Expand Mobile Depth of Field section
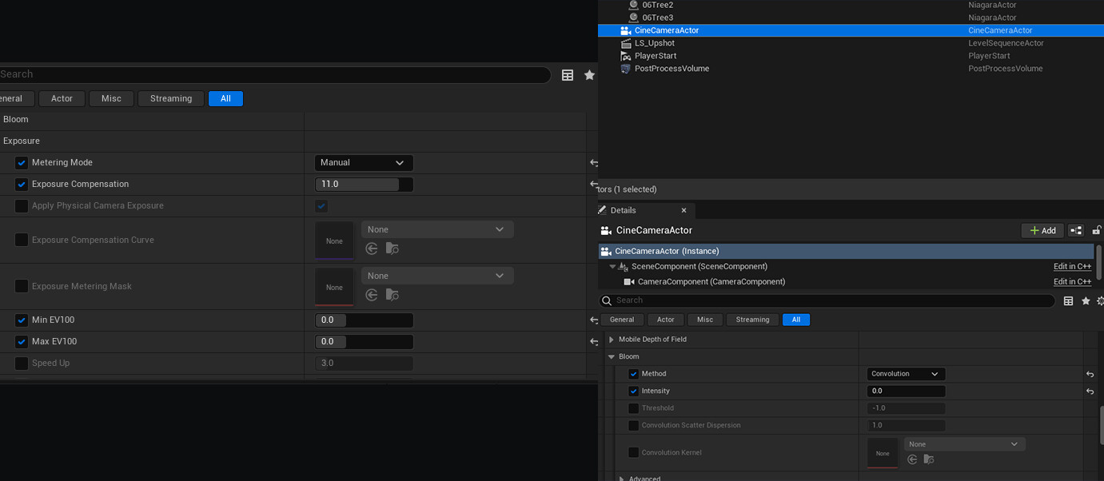 [612, 340]
